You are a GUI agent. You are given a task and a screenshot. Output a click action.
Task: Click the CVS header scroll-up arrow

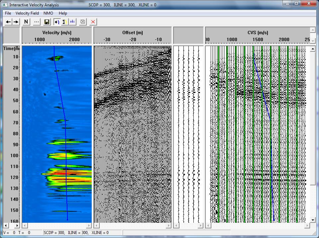point(313,30)
